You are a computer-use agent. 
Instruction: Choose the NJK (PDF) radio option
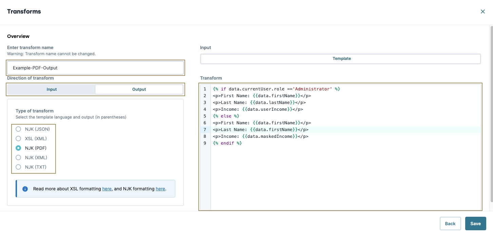pyautogui.click(x=19, y=148)
